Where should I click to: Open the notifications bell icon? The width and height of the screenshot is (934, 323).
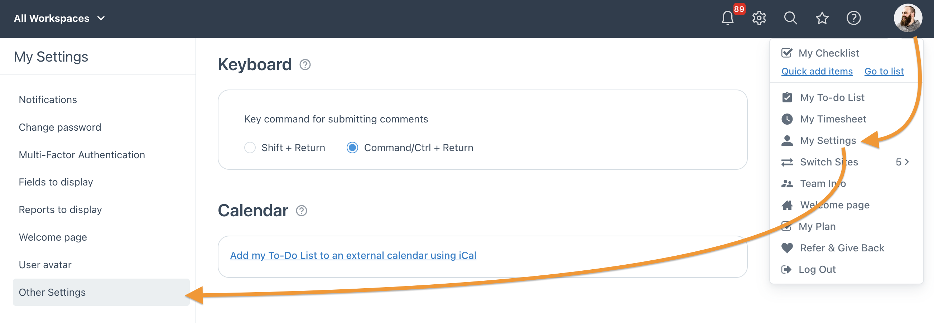[727, 18]
